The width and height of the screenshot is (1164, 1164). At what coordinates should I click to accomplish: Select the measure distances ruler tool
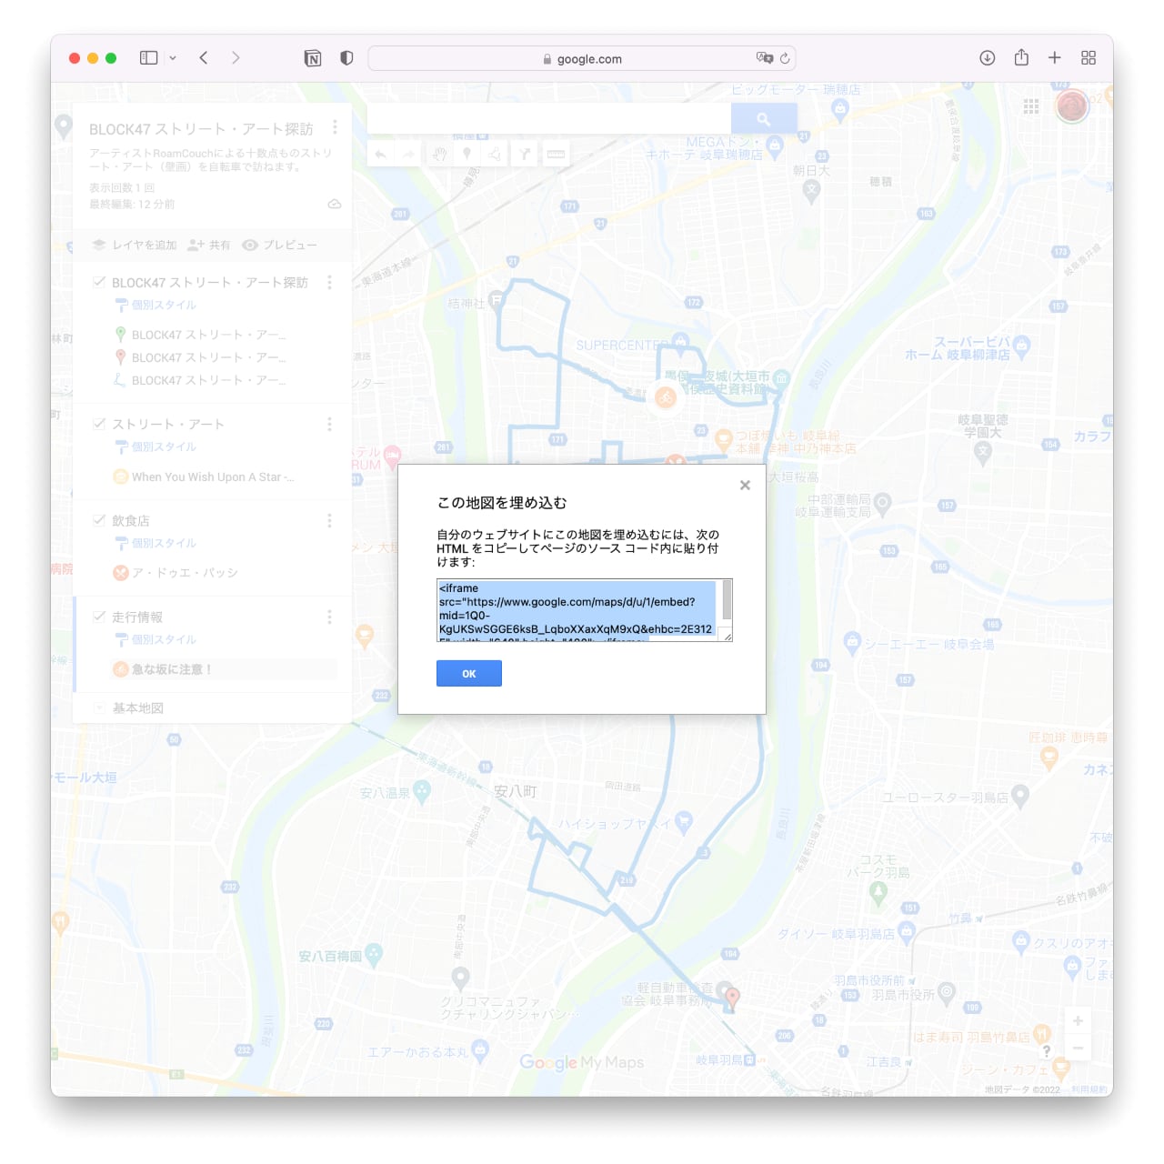556,154
